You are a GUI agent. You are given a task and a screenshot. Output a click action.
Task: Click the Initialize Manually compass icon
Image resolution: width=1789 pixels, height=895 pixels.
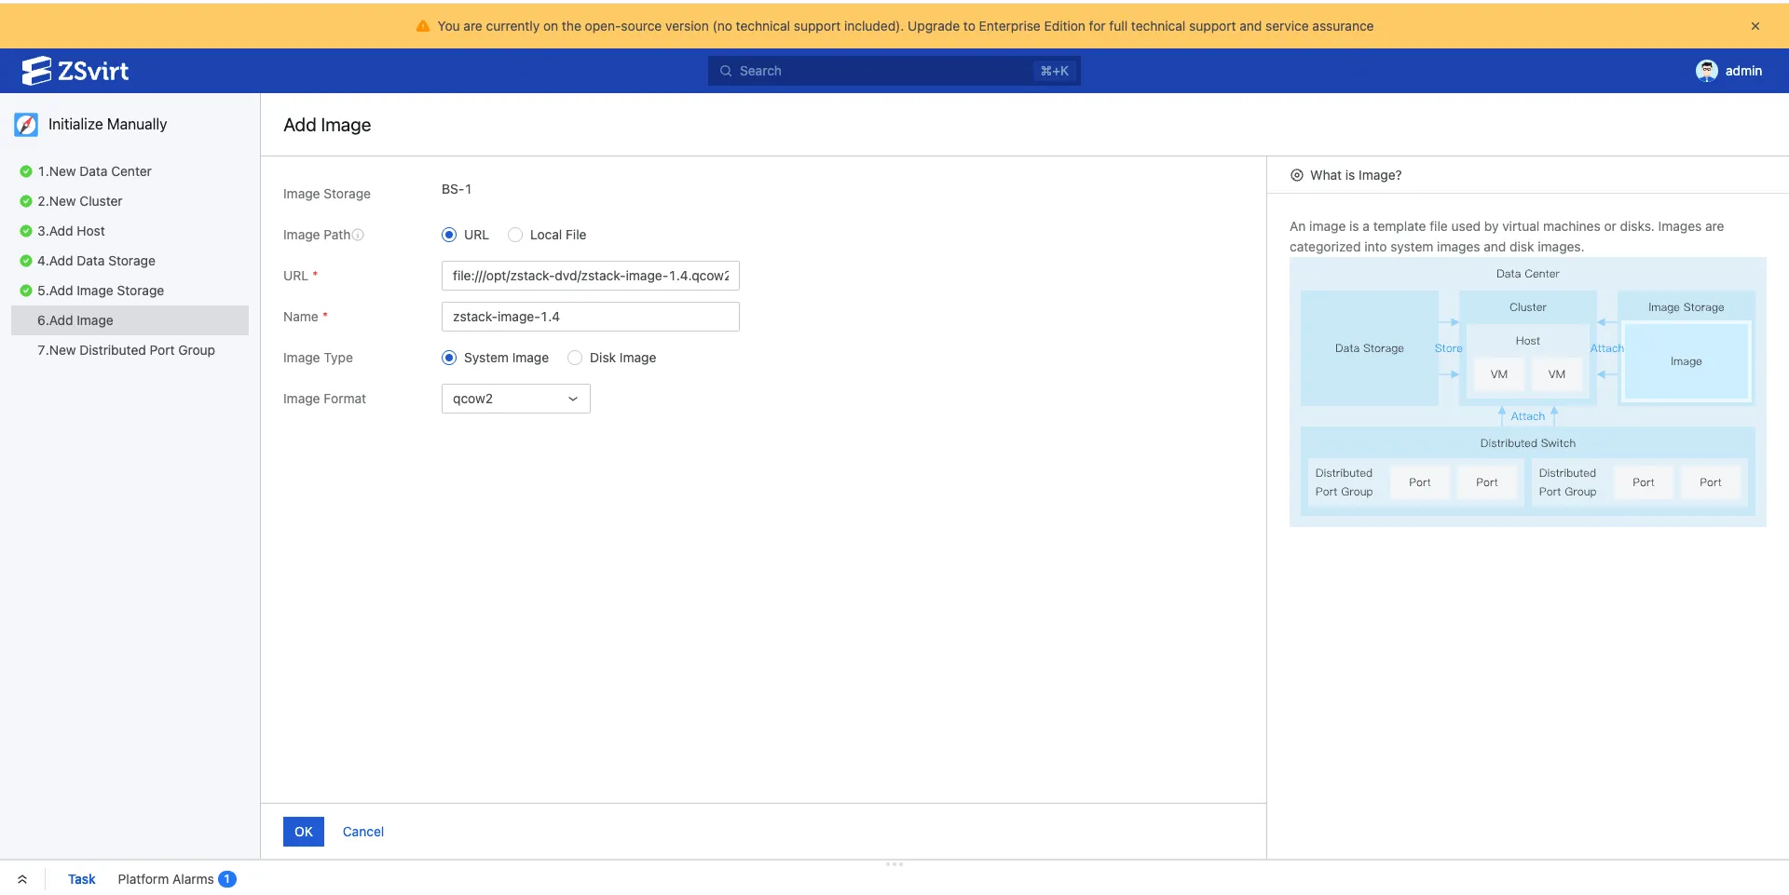coord(26,125)
